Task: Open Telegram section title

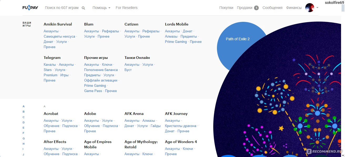Action: coord(52,58)
